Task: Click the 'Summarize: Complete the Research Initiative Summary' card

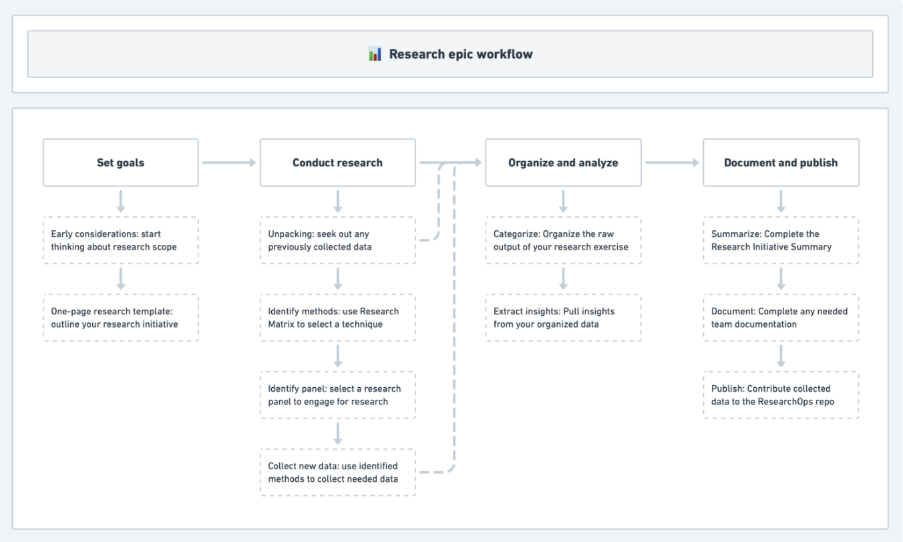Action: (x=781, y=240)
